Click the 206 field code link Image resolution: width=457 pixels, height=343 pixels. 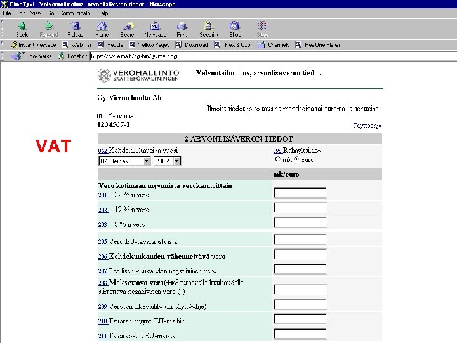tap(103, 257)
